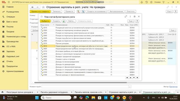Click the Найти... button
The height and width of the screenshot is (101, 180).
[x=71, y=21]
